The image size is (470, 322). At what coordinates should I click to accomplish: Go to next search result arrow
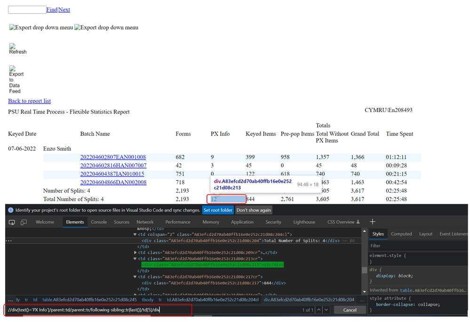point(327,310)
